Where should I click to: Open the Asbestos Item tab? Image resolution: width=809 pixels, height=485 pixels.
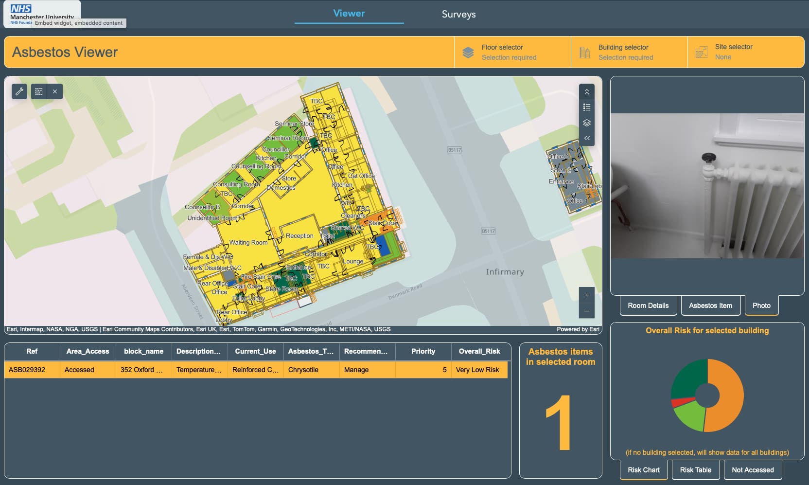(710, 305)
